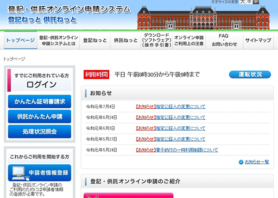
Task: Check the 運転状況 operation status button
Action: 250,74
